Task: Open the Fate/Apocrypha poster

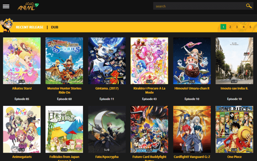Action: coord(107,129)
